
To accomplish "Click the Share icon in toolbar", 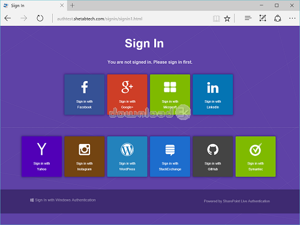I will (278, 19).
